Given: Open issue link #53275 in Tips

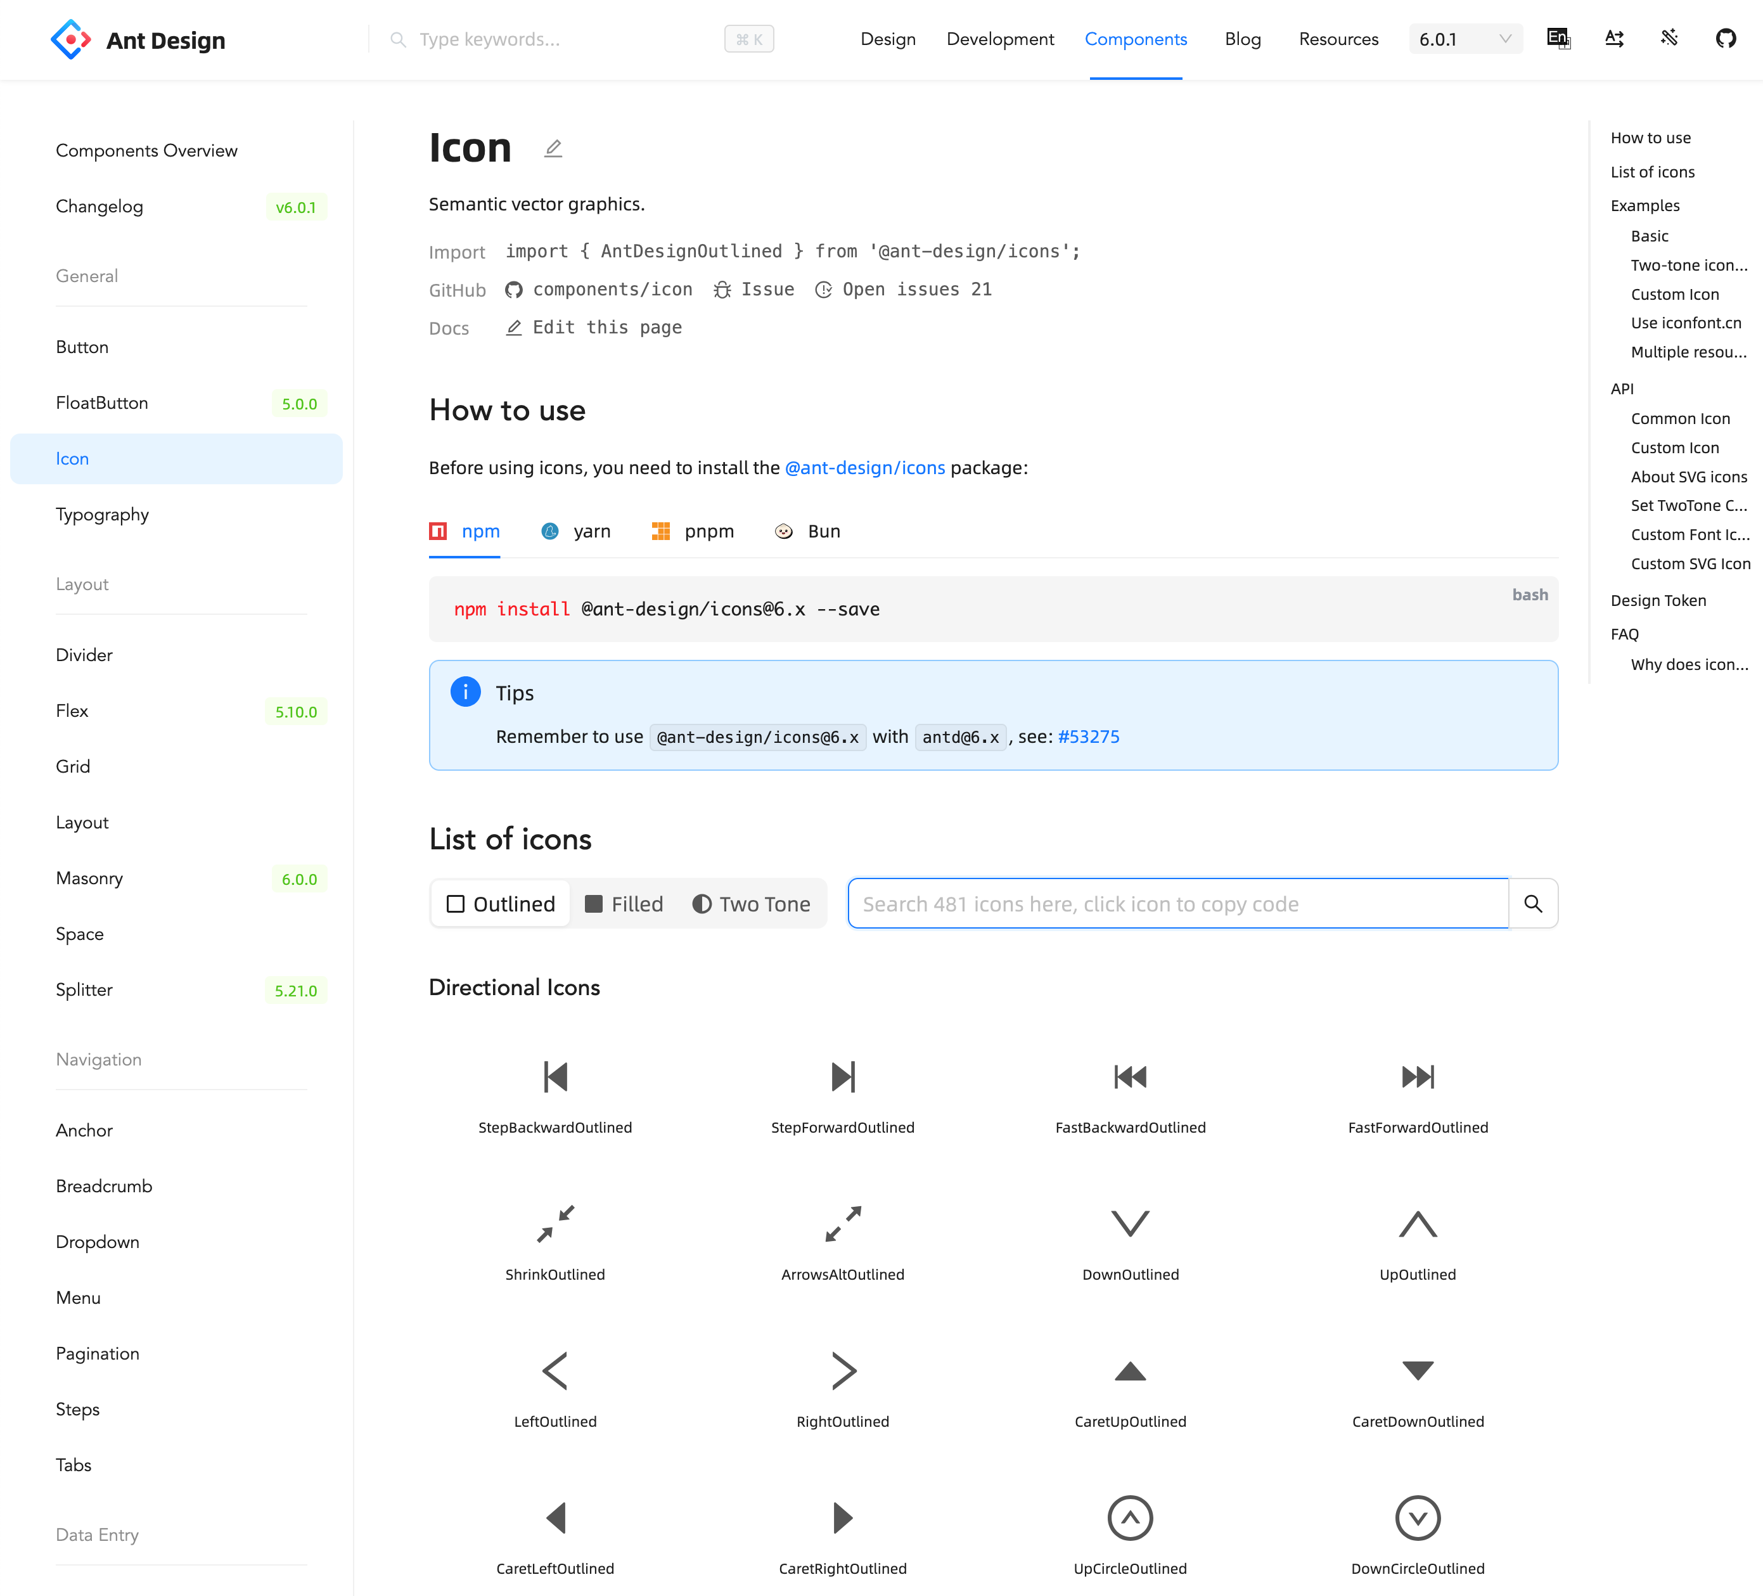Looking at the screenshot, I should (1088, 737).
